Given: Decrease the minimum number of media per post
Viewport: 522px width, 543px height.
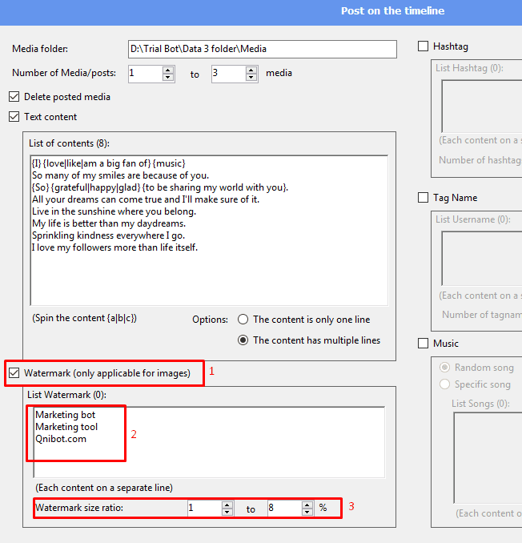Looking at the screenshot, I should coord(168,78).
